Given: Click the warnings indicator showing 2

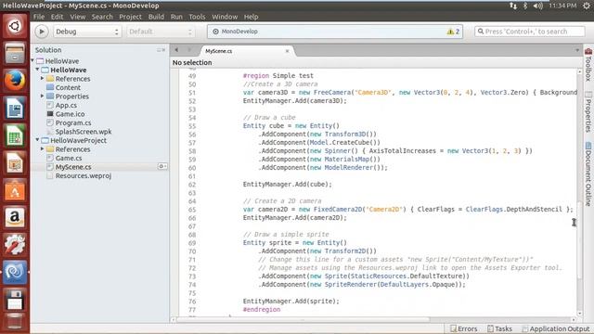Looking at the screenshot, I should pyautogui.click(x=453, y=32).
